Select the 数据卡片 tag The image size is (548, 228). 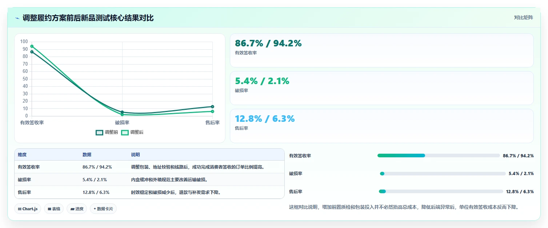coord(103,209)
